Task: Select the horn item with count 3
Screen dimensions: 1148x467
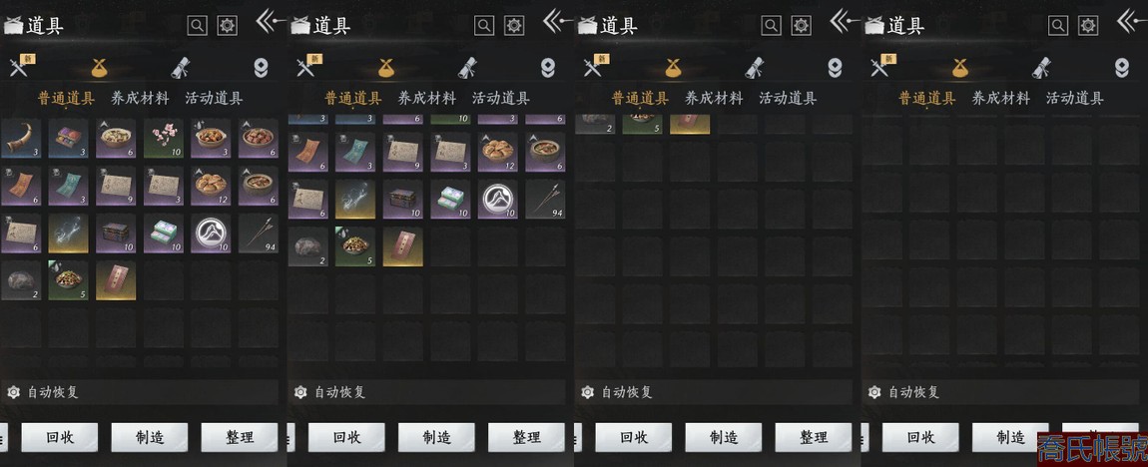Action: 20,139
